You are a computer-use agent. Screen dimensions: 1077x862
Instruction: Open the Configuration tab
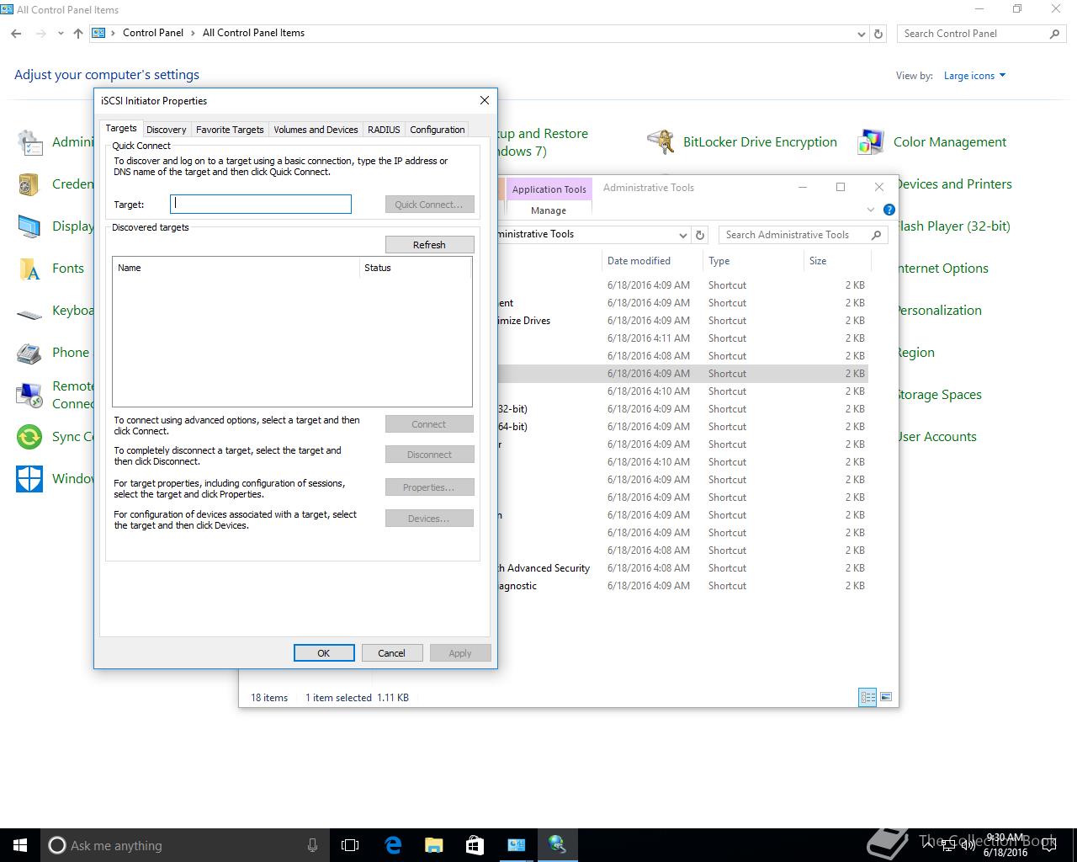pos(437,130)
